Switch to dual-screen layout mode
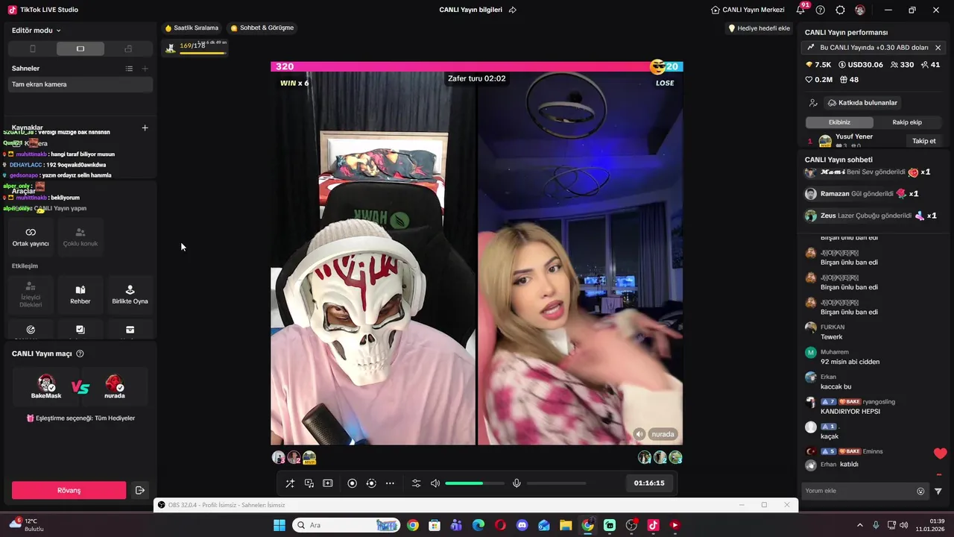954x537 pixels. tap(128, 48)
